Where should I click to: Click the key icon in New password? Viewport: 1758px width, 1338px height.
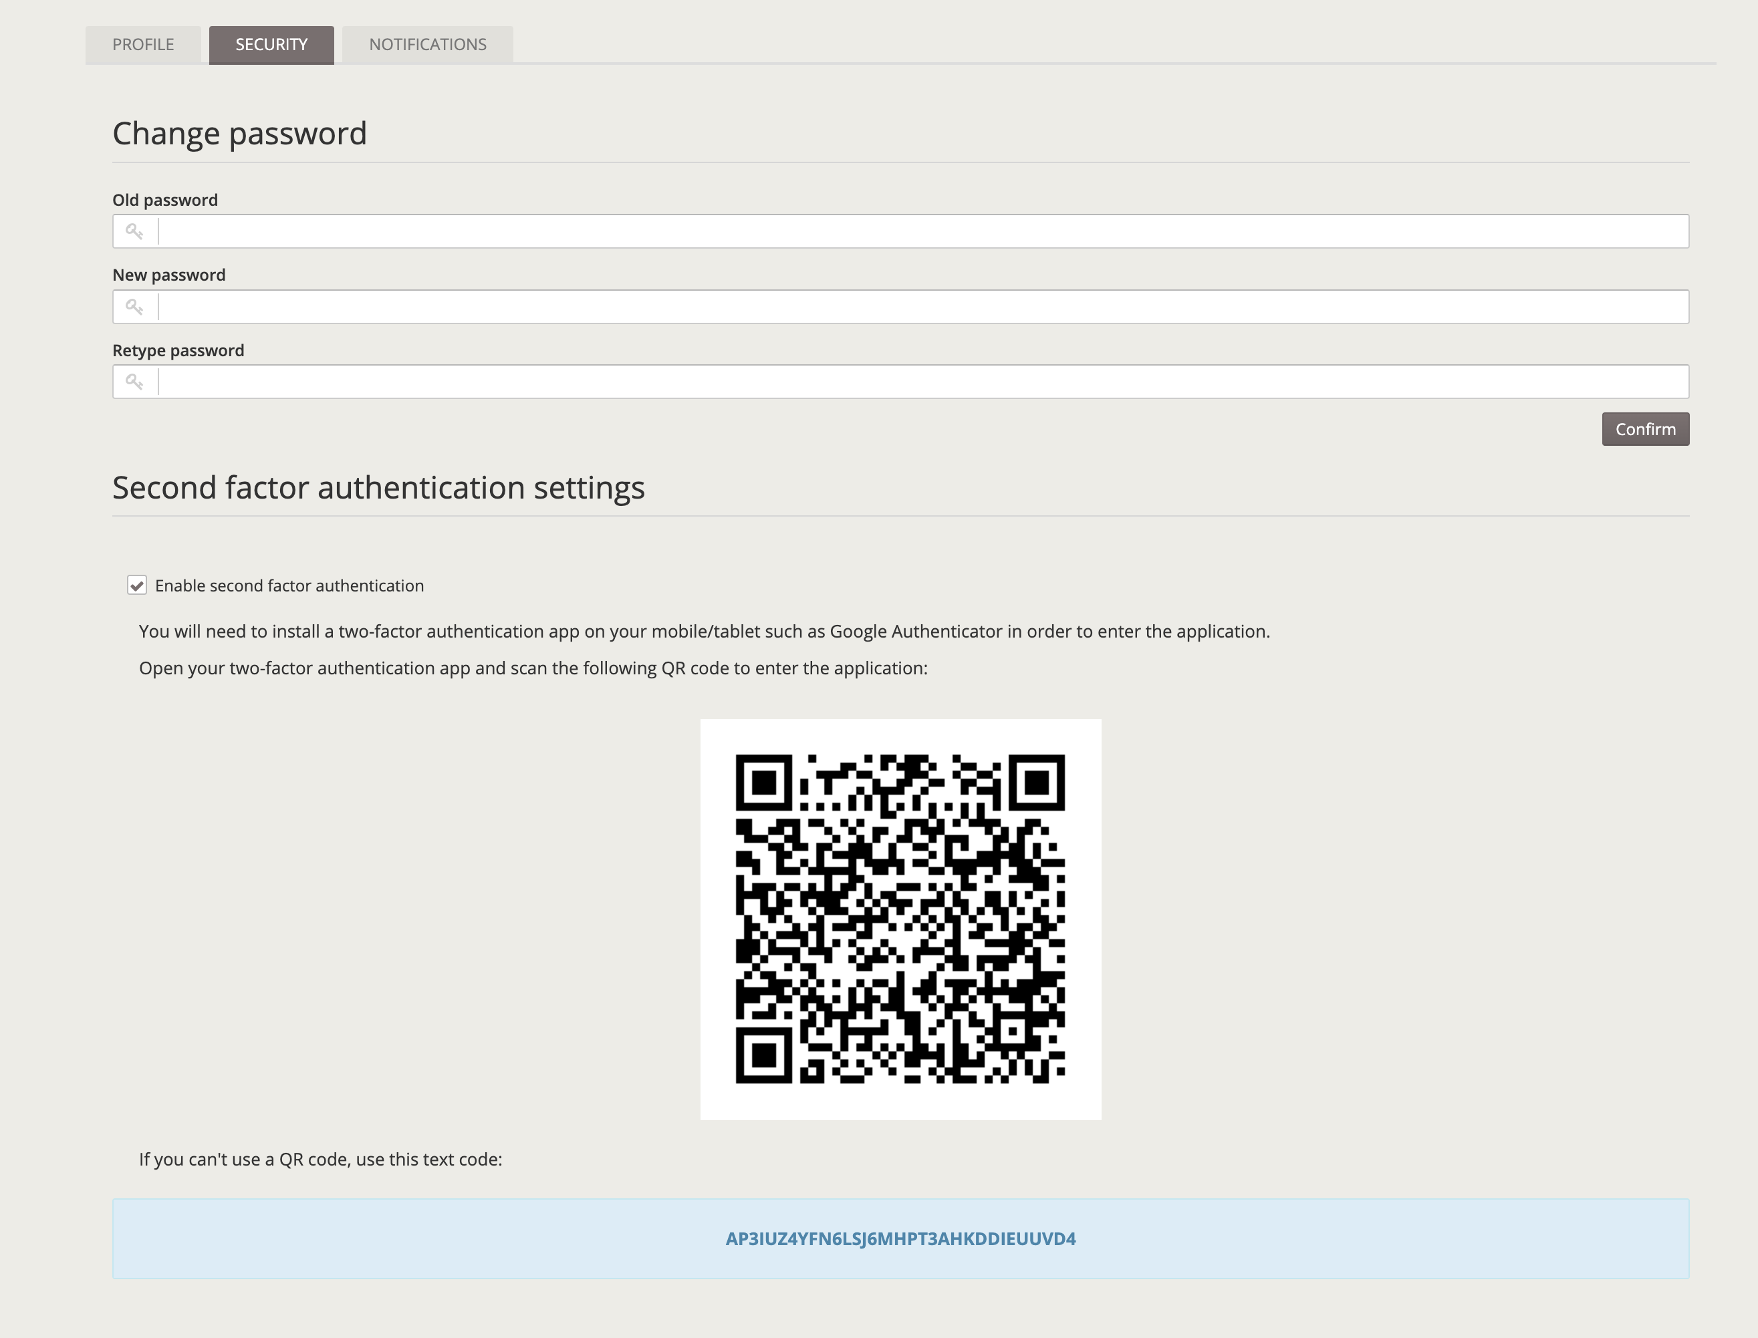click(x=134, y=307)
